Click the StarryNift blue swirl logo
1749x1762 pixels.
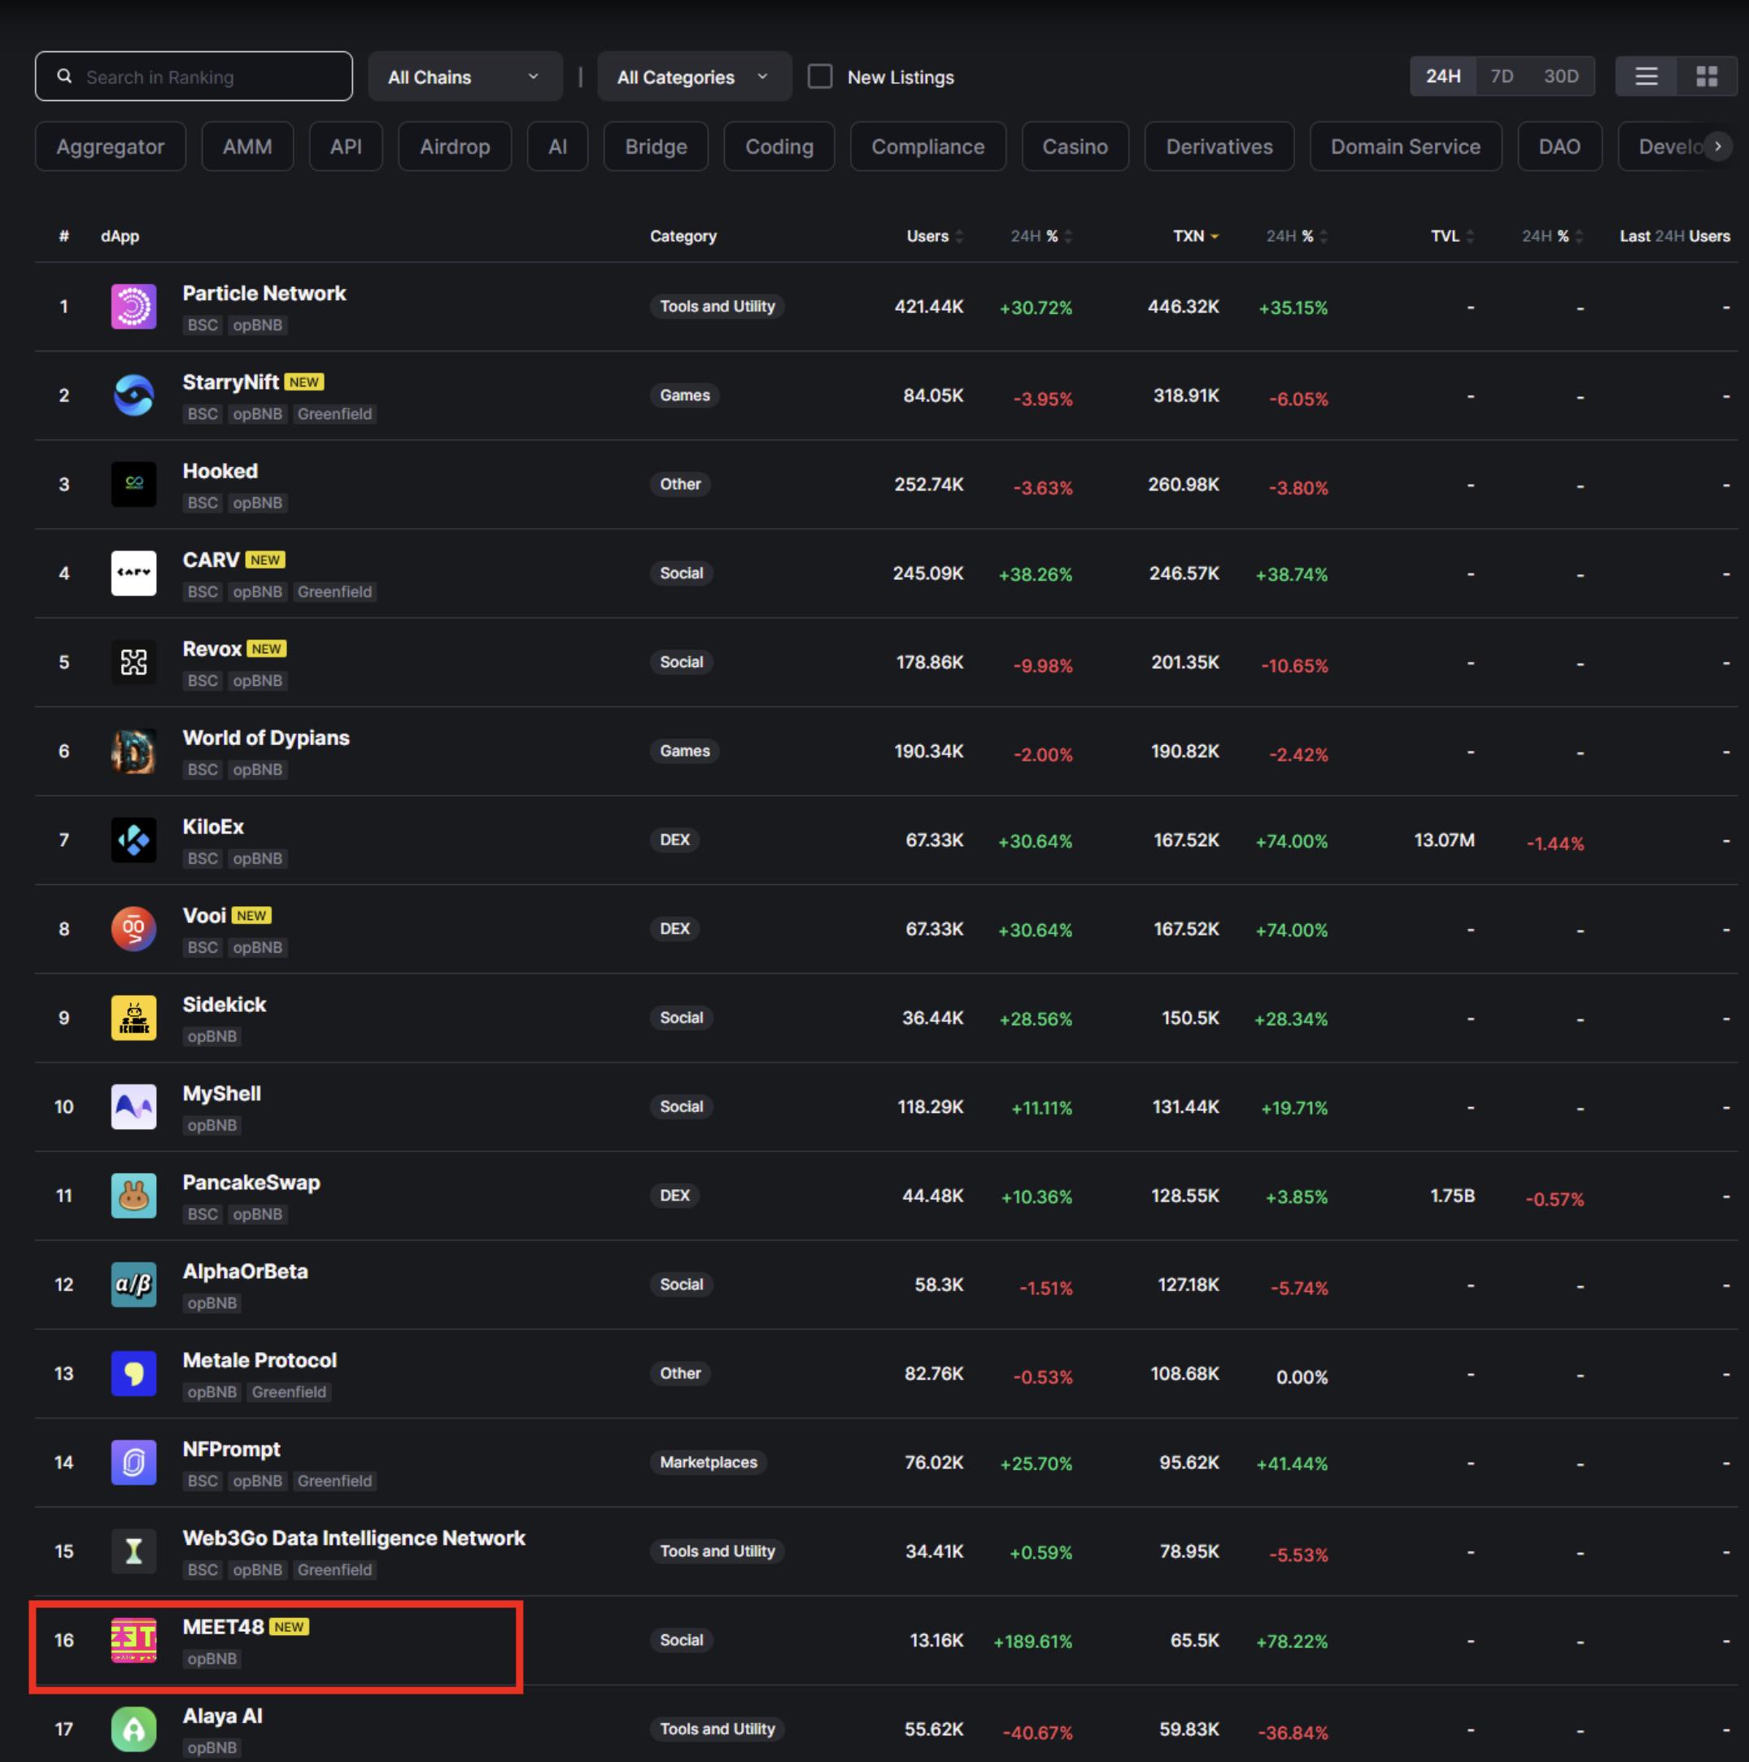coord(133,395)
